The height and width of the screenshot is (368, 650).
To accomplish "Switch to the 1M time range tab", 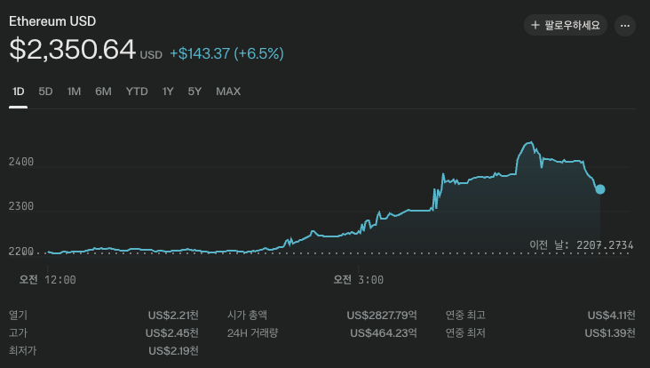I will (x=75, y=92).
